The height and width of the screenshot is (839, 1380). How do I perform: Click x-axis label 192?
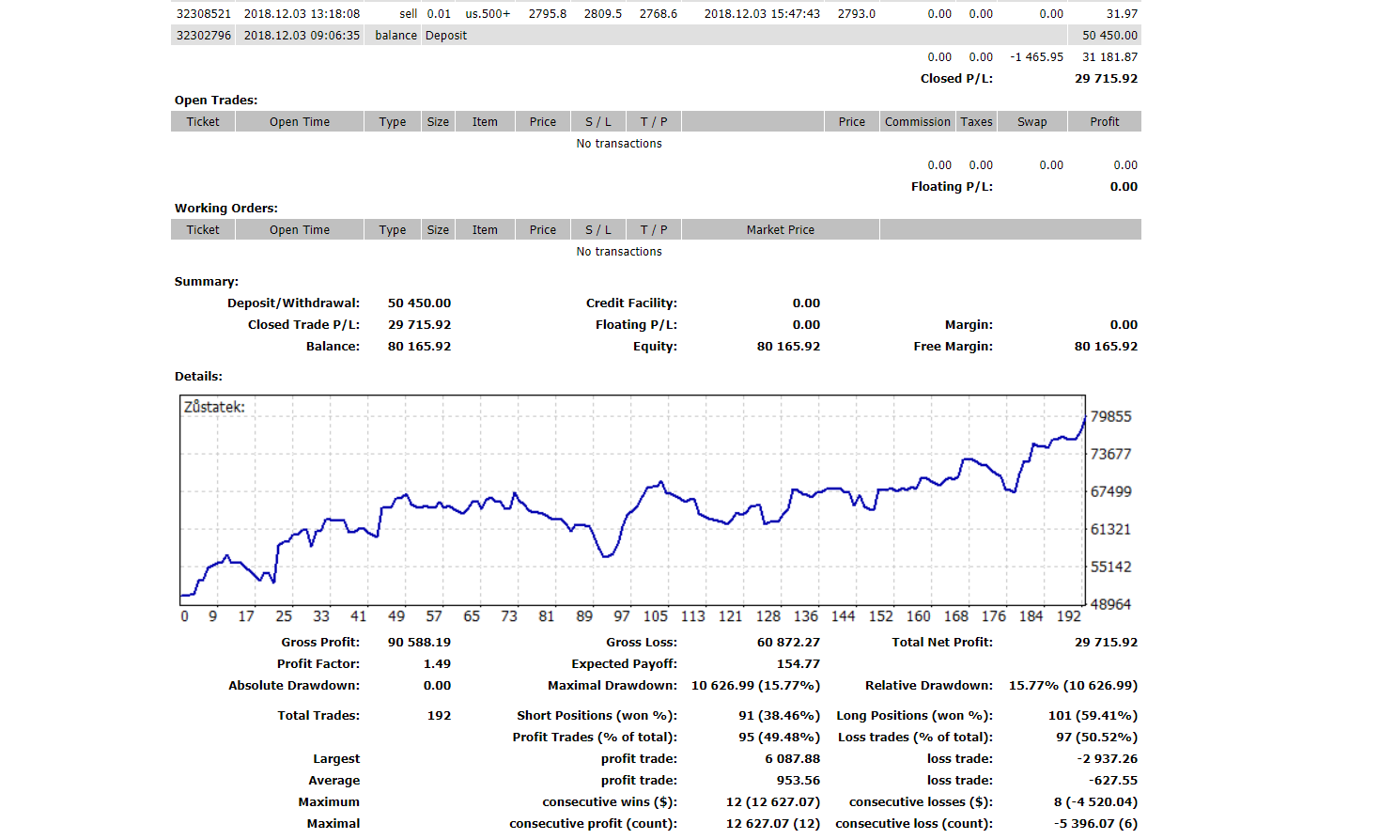point(1069,616)
